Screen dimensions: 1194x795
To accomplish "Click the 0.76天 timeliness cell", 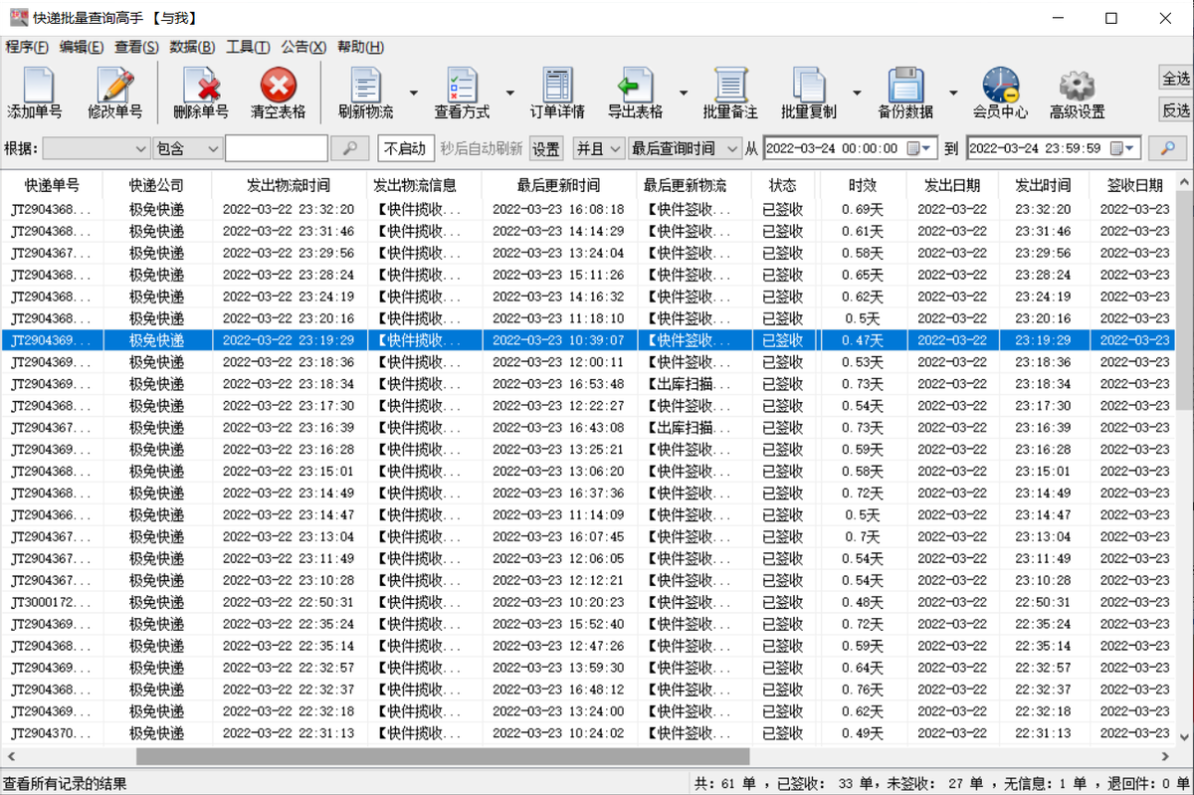I will (x=863, y=690).
